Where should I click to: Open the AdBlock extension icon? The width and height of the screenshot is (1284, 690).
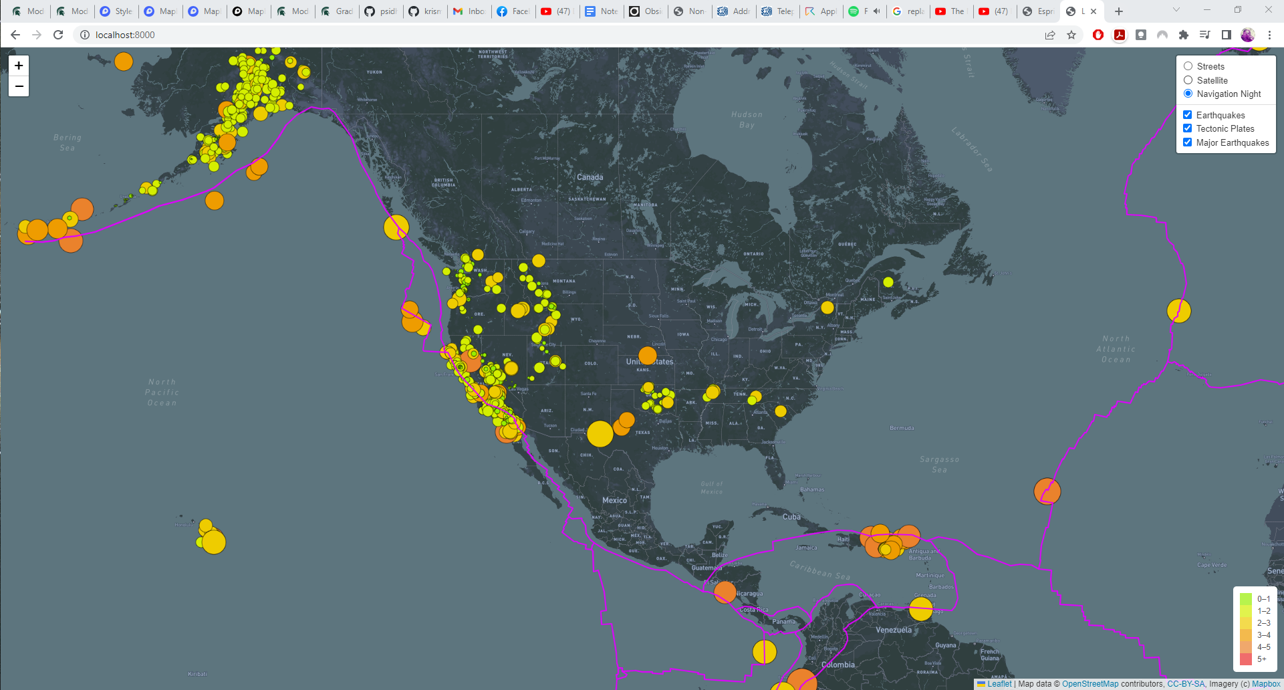coord(1098,35)
